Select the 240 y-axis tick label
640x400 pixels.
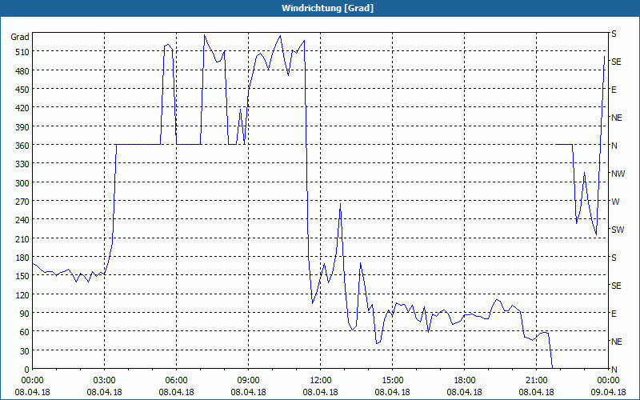[x=22, y=221]
